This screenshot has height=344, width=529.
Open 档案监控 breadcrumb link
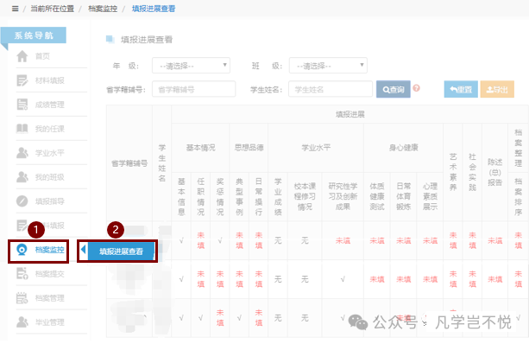pos(103,9)
